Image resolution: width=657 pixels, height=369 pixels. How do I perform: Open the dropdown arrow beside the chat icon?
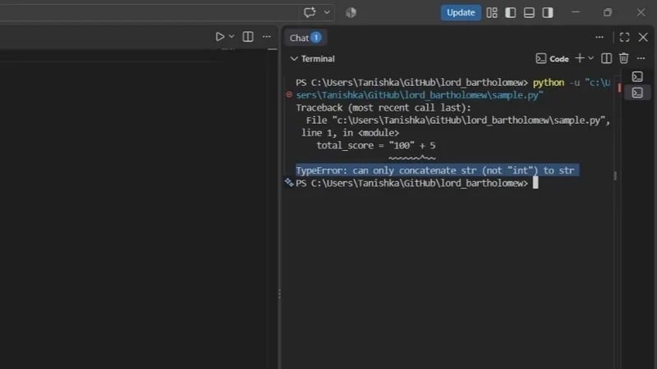(x=327, y=12)
